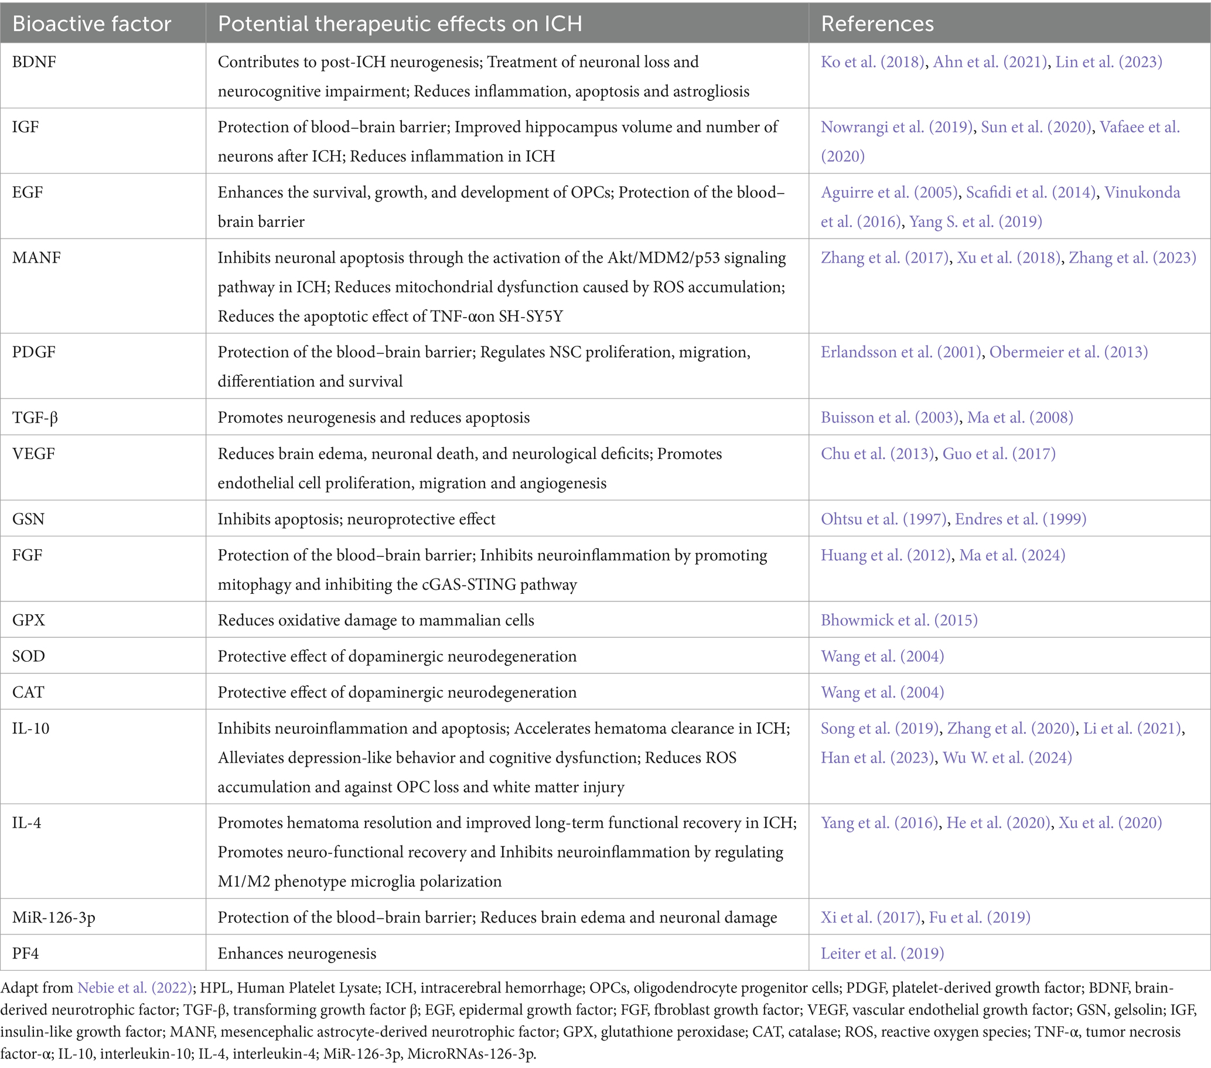Open the Yang S. et al. (2019) reference
The height and width of the screenshot is (1068, 1211).
pyautogui.click(x=975, y=222)
